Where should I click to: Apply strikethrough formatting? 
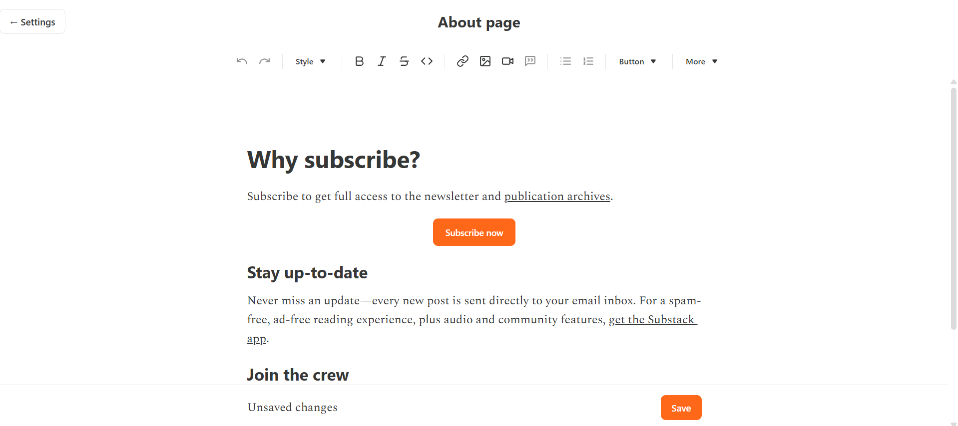404,61
